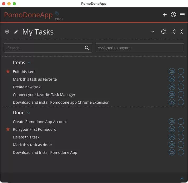Check the done circle for Create new task
188x183 pixels.
pyautogui.click(x=181, y=87)
